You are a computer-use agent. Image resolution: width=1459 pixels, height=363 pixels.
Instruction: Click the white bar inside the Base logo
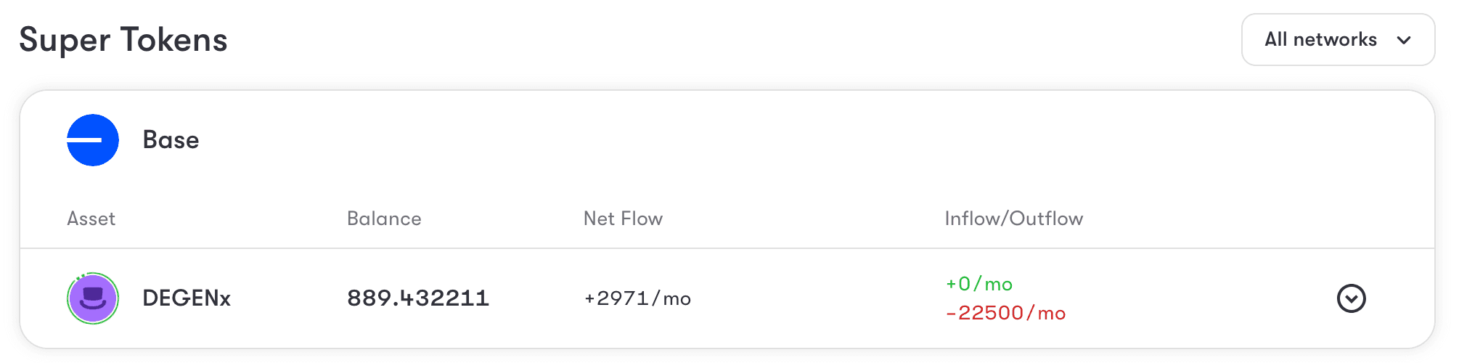pos(84,140)
